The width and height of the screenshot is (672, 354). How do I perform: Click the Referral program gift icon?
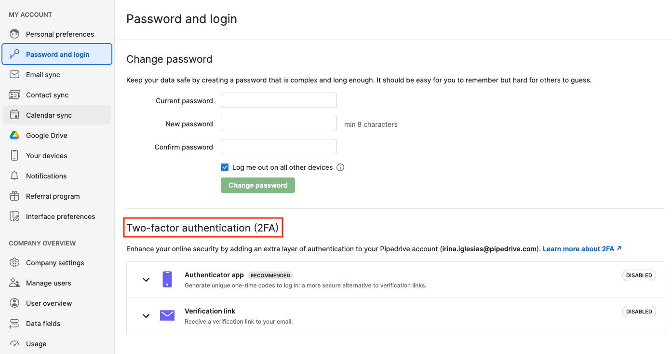click(14, 196)
